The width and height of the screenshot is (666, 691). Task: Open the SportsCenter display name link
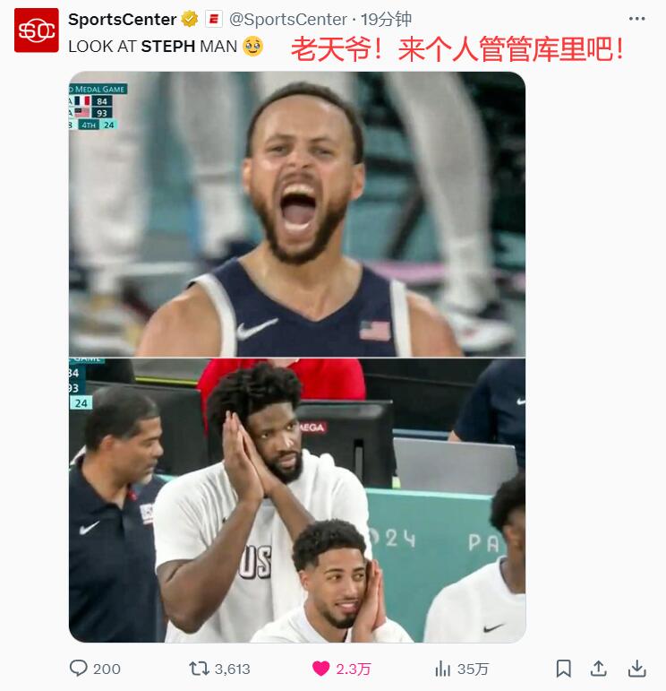(123, 20)
